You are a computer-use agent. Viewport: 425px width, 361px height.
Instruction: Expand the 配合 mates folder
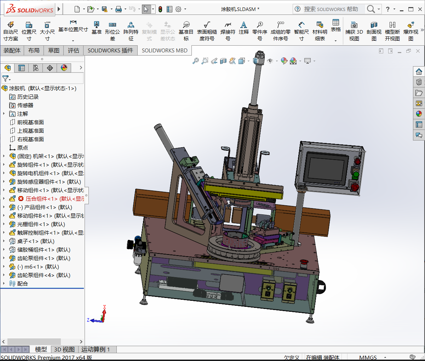4,283
